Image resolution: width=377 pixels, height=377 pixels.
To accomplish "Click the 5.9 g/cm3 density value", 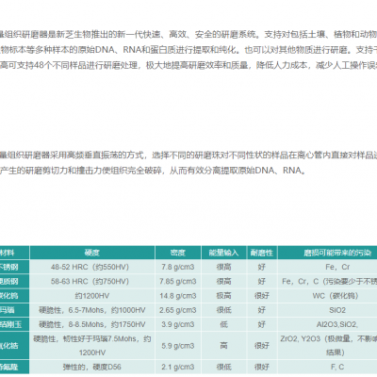I will coord(178,346).
